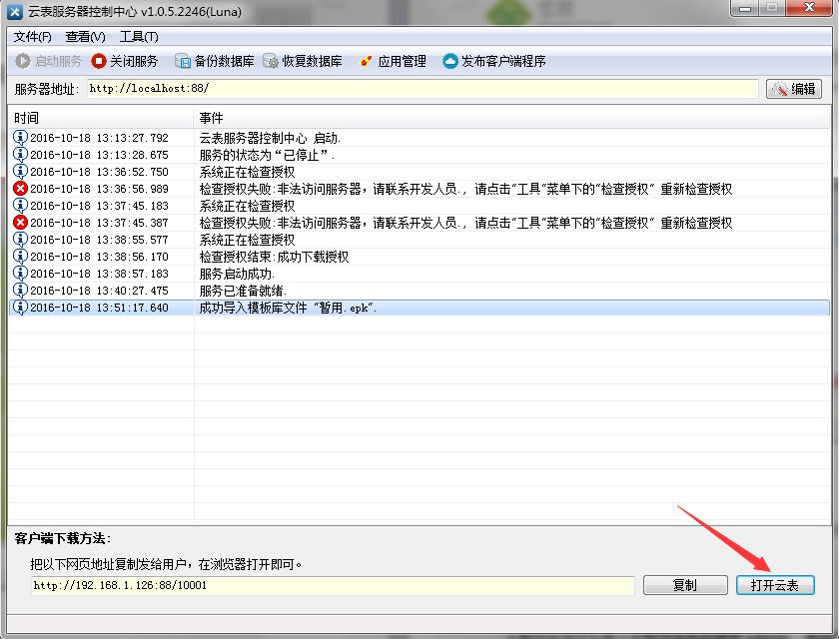Click the timestamp 2016-10-18 13:37:45.183

coord(99,206)
